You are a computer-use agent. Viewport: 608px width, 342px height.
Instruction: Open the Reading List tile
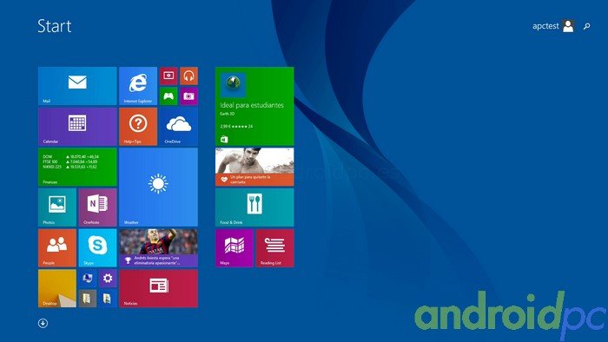click(x=275, y=248)
